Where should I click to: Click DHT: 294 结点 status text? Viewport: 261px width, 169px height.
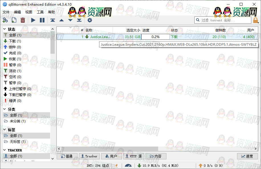[98, 166]
